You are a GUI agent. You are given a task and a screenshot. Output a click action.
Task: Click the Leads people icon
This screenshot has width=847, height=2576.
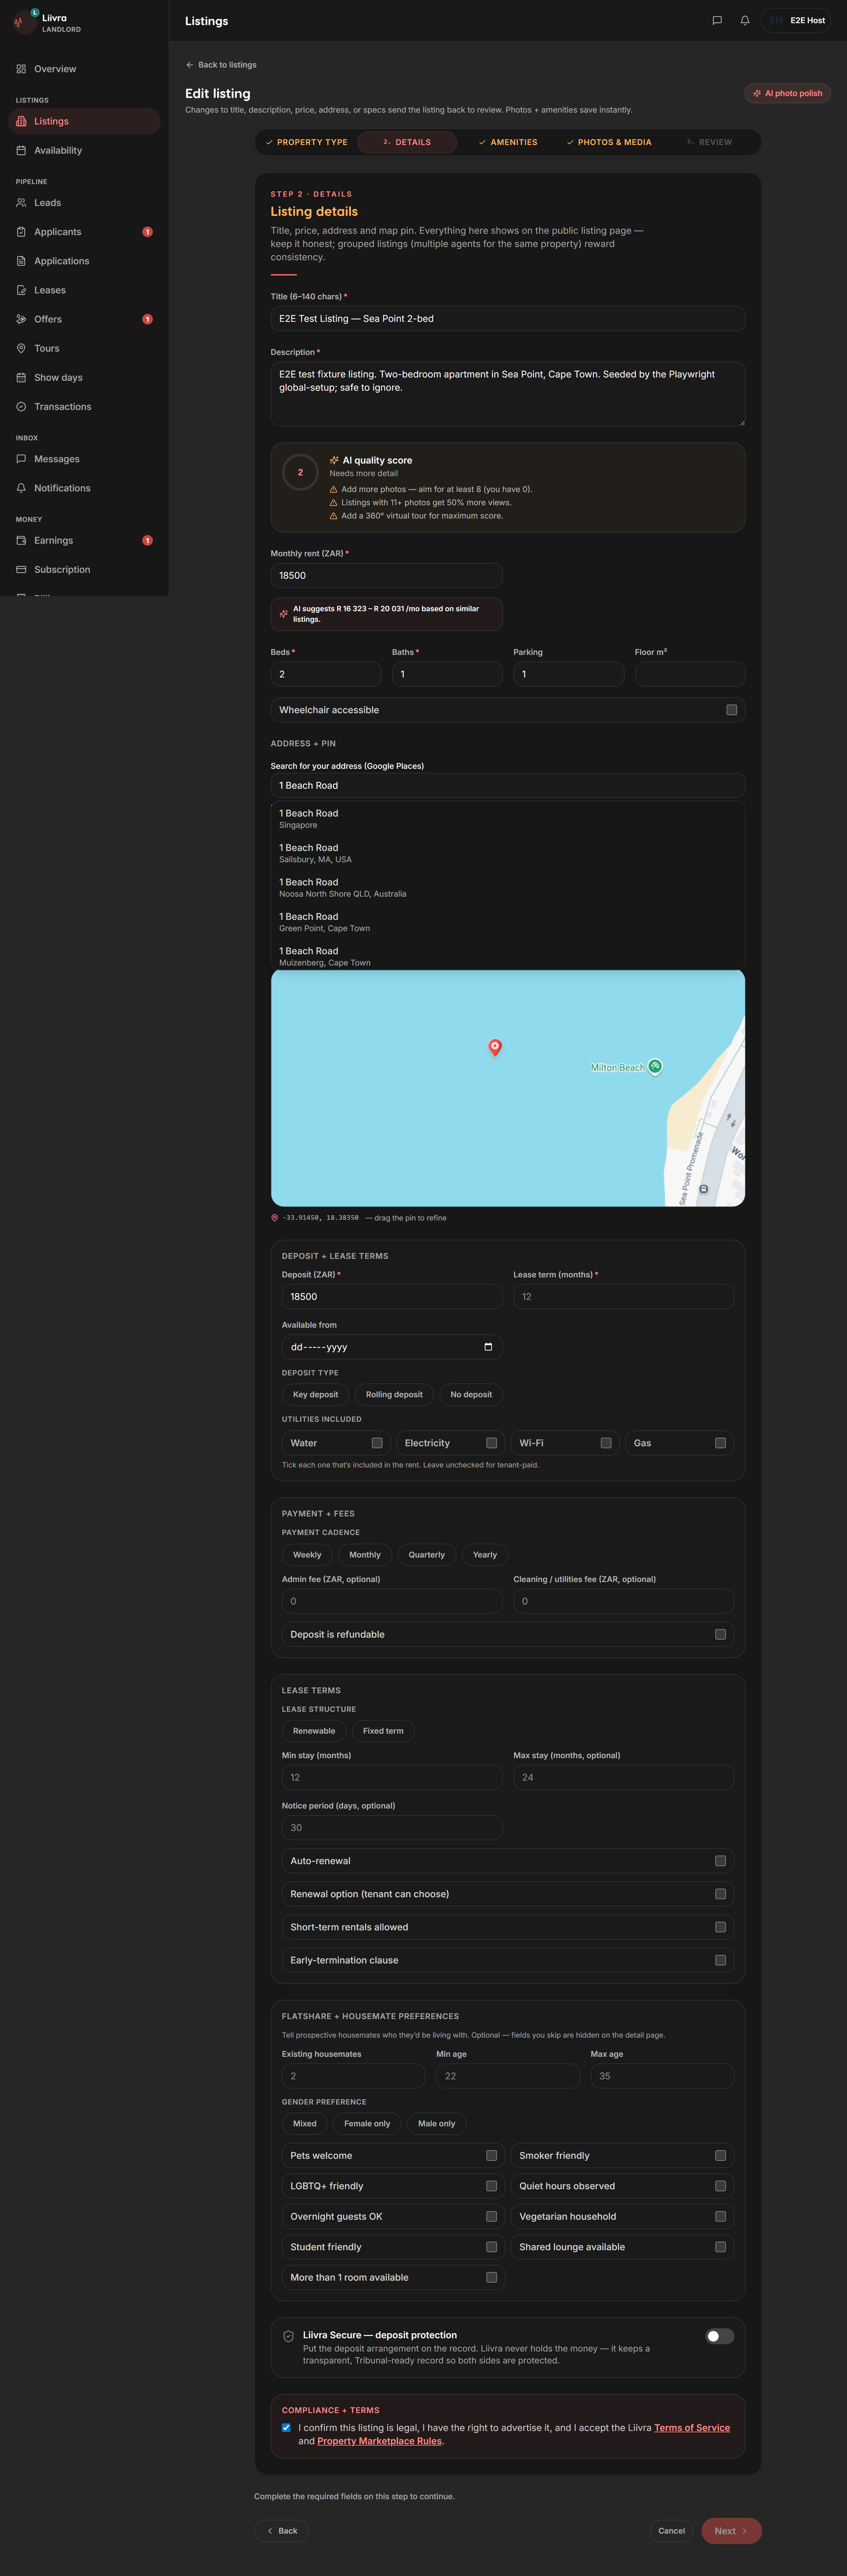point(21,203)
